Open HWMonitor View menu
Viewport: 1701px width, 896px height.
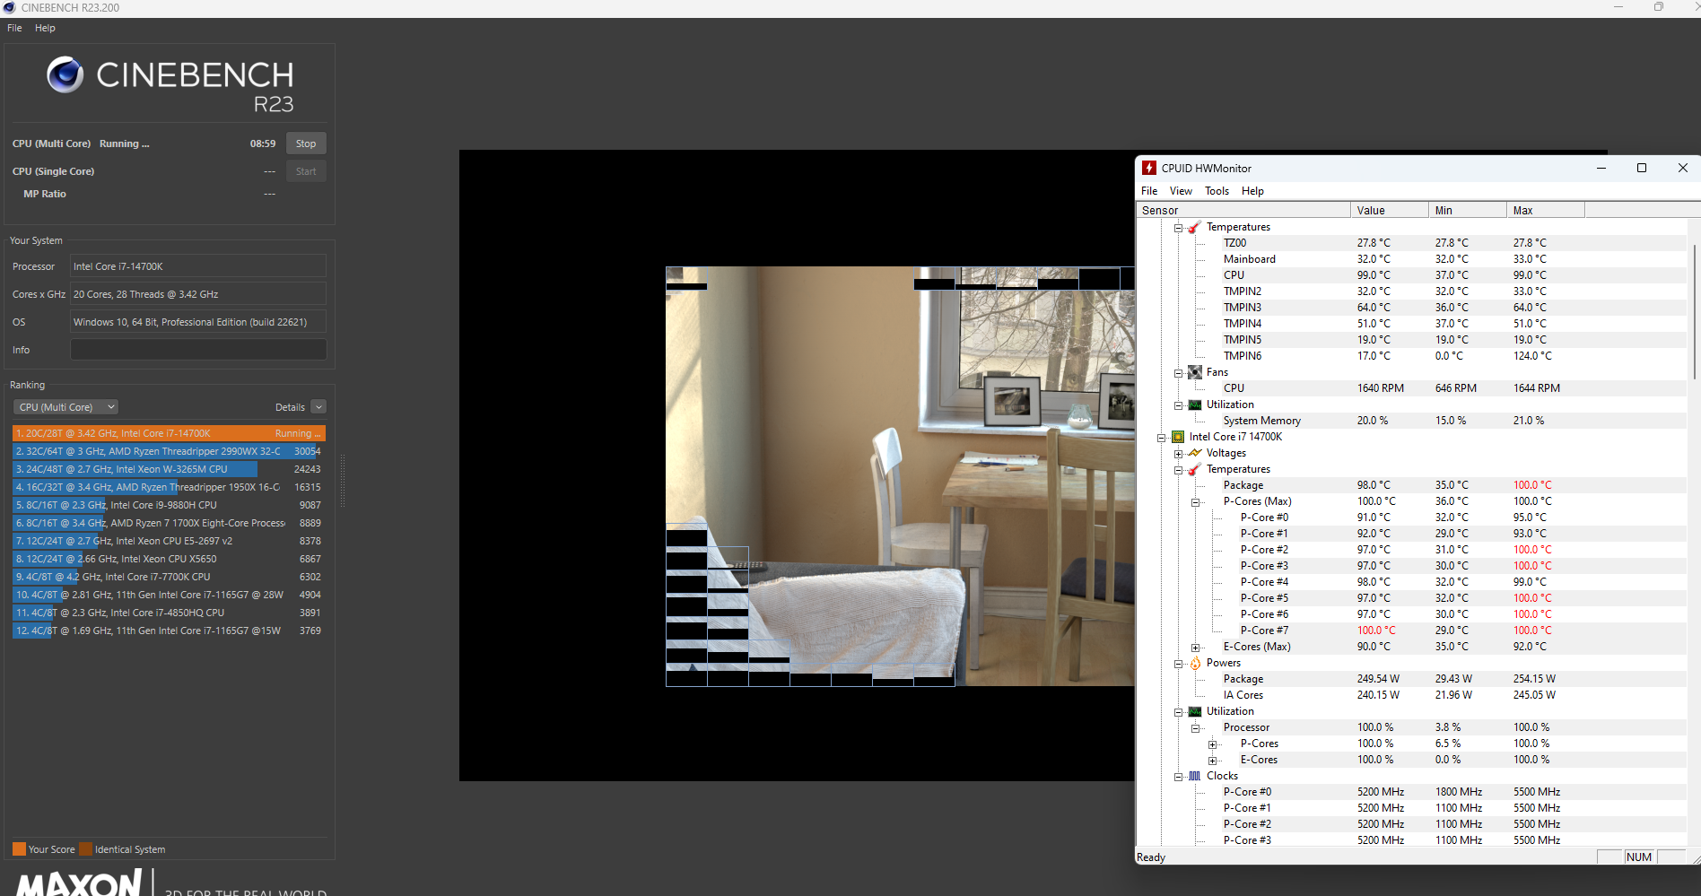point(1181,191)
